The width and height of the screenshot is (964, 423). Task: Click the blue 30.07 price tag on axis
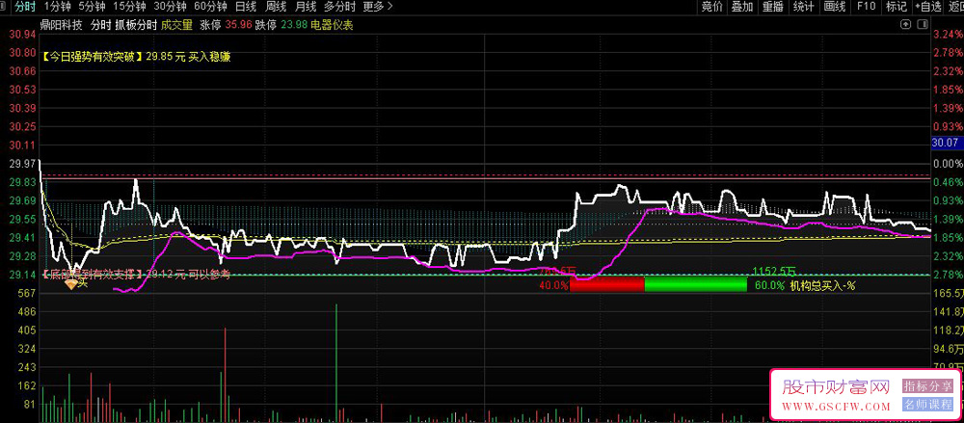pos(946,144)
